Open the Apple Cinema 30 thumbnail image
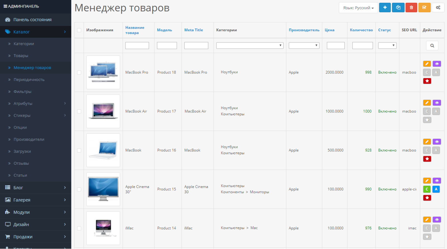 (x=103, y=189)
